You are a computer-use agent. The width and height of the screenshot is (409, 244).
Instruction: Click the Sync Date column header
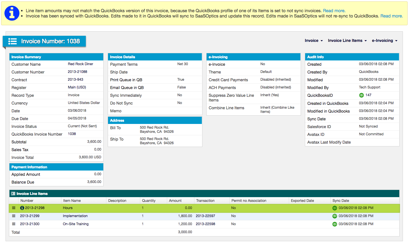341,200
